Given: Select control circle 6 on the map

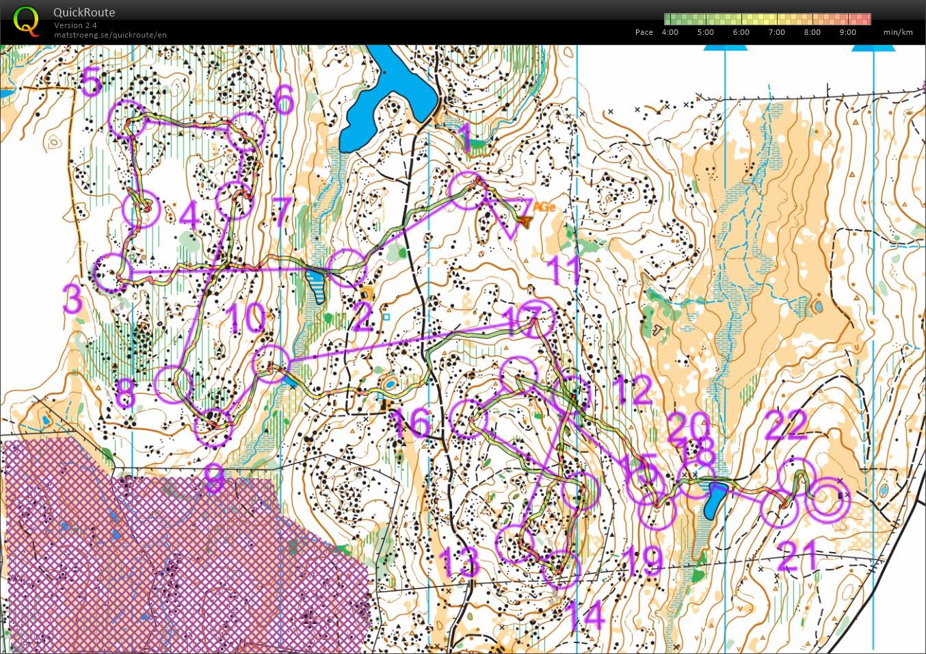Looking at the screenshot, I should coord(246,131).
